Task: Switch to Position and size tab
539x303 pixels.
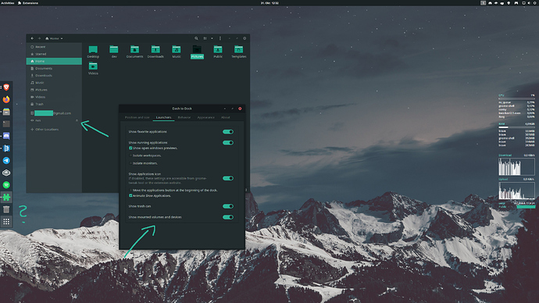Action: [x=137, y=117]
